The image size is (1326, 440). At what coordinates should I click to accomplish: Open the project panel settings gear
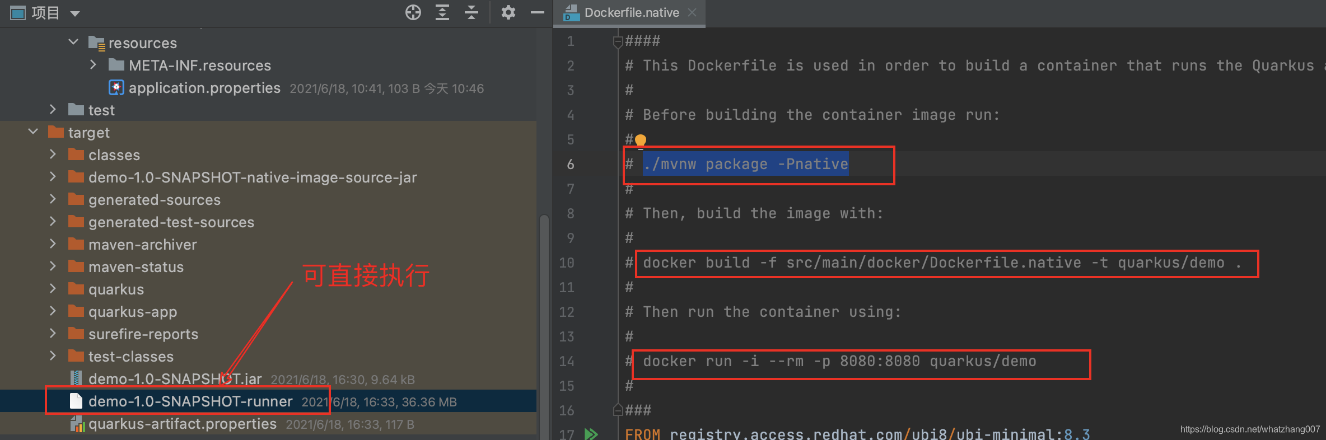(508, 12)
